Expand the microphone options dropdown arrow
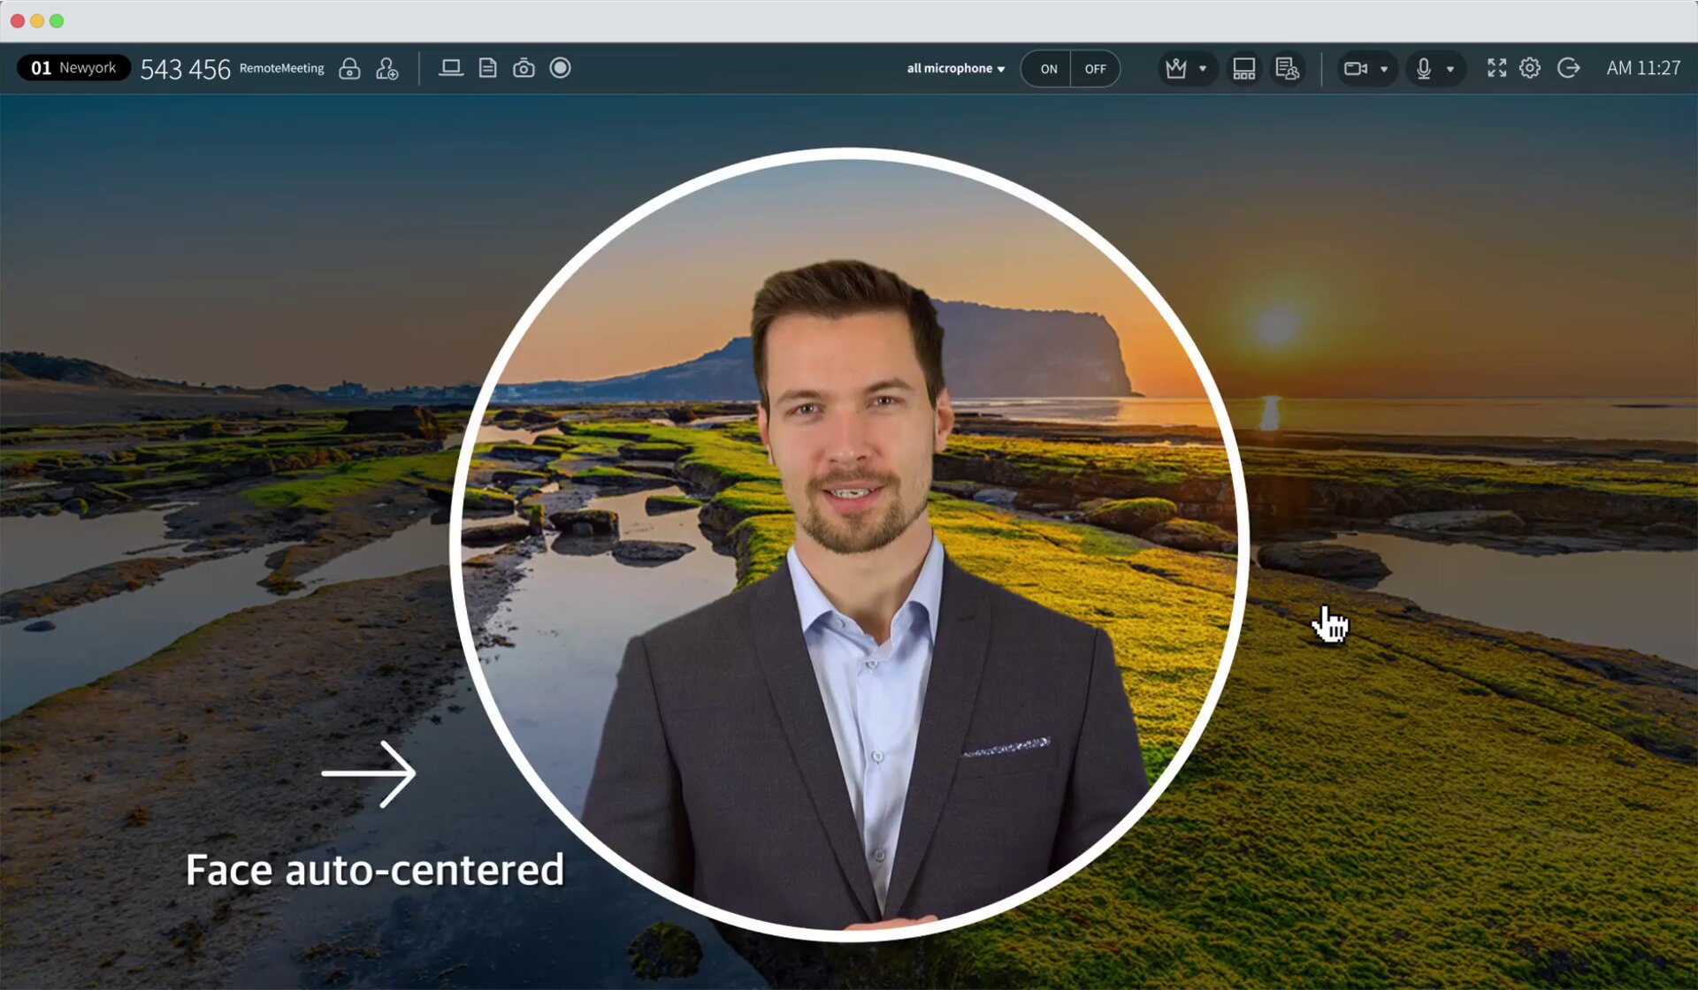This screenshot has height=990, width=1698. click(1450, 69)
